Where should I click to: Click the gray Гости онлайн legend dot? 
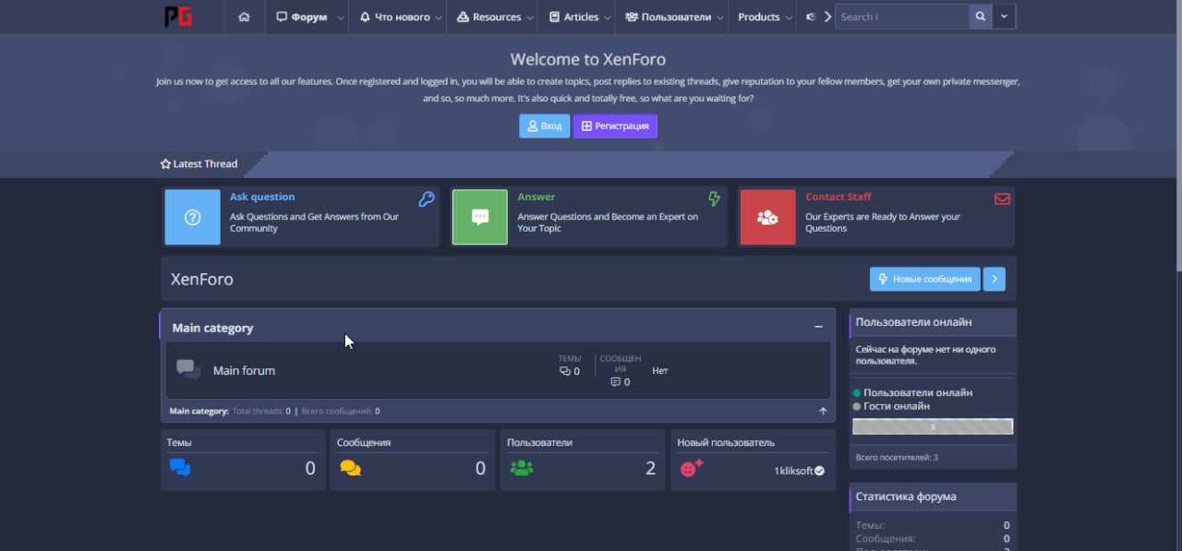857,406
